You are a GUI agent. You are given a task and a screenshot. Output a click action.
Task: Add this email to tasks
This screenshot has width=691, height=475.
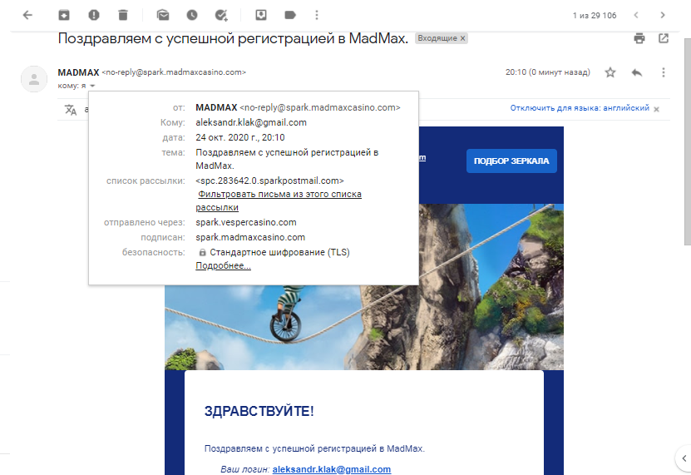coord(221,16)
